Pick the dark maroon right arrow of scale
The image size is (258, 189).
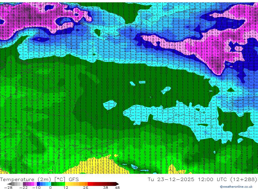pos(117,184)
